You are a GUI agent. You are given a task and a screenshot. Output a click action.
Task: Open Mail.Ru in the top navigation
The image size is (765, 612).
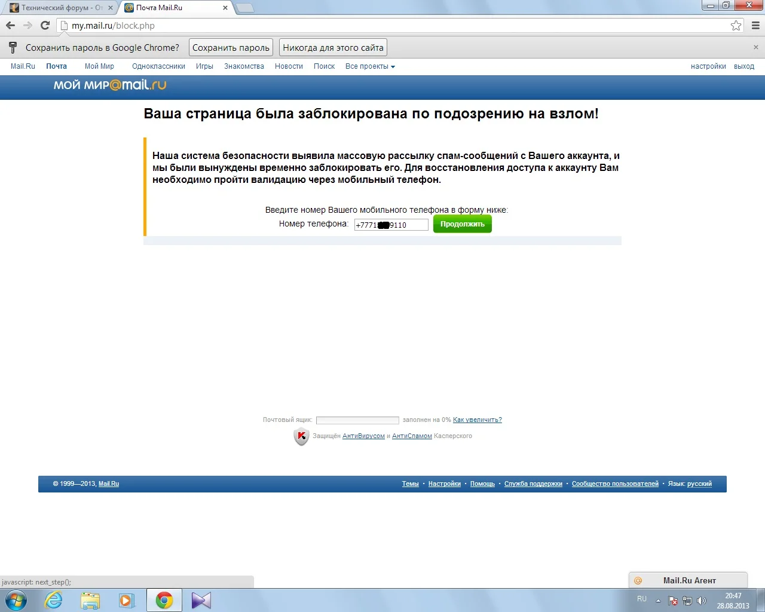23,66
